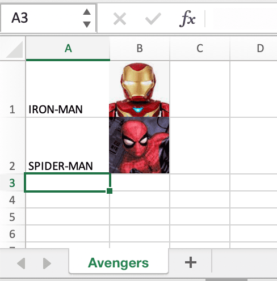Select the Avengers sheet tab
Viewport: 277px width, 281px height.
[x=119, y=263]
